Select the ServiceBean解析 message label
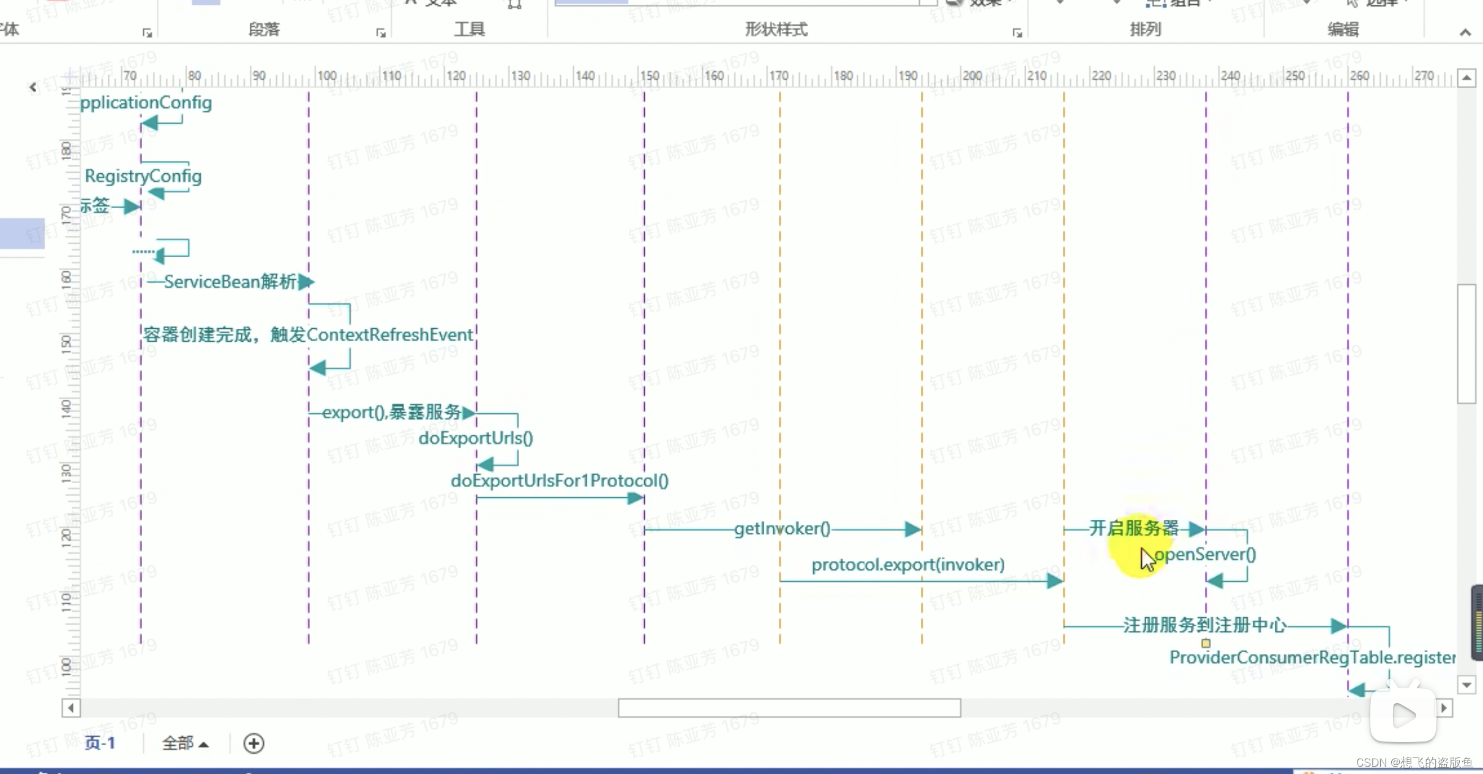 pos(230,282)
